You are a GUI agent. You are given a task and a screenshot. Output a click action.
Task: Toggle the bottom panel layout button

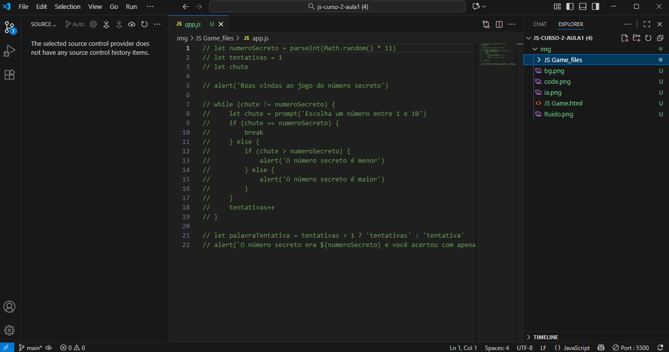click(x=583, y=6)
